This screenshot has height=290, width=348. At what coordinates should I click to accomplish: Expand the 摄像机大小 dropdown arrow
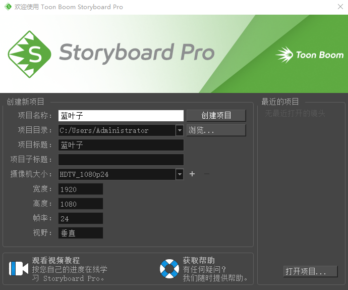pos(180,174)
